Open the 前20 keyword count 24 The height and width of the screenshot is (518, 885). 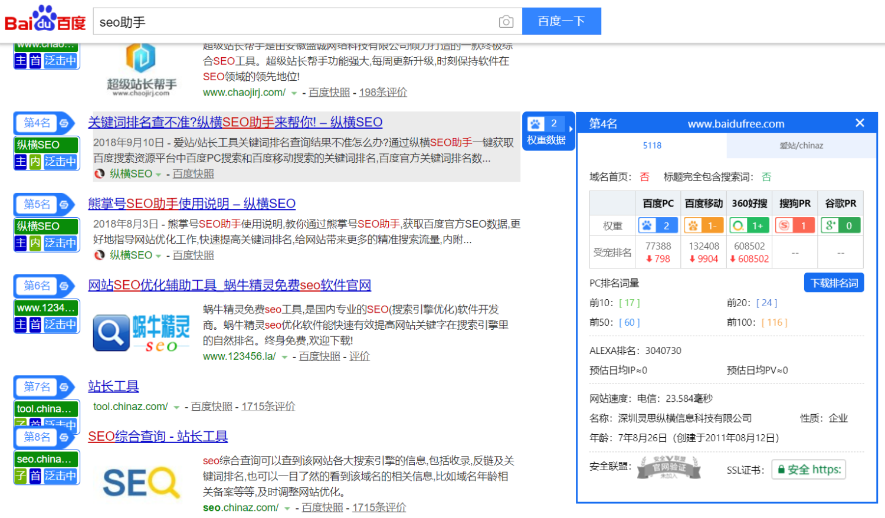point(766,303)
